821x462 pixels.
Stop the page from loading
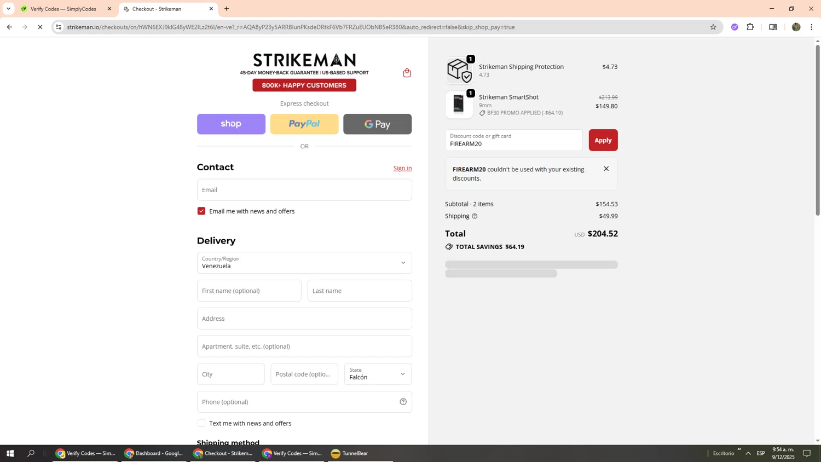[40, 27]
